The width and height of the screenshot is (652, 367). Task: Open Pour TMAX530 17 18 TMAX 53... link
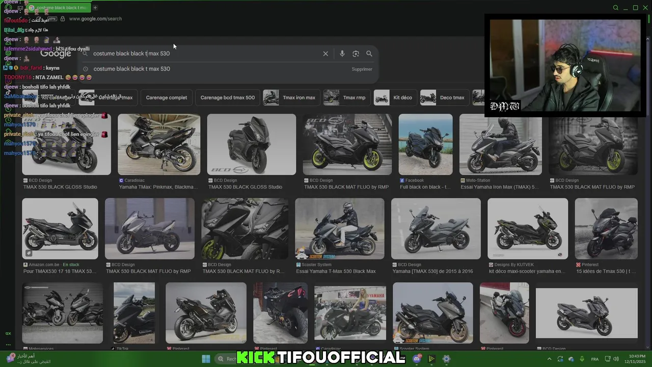click(60, 271)
